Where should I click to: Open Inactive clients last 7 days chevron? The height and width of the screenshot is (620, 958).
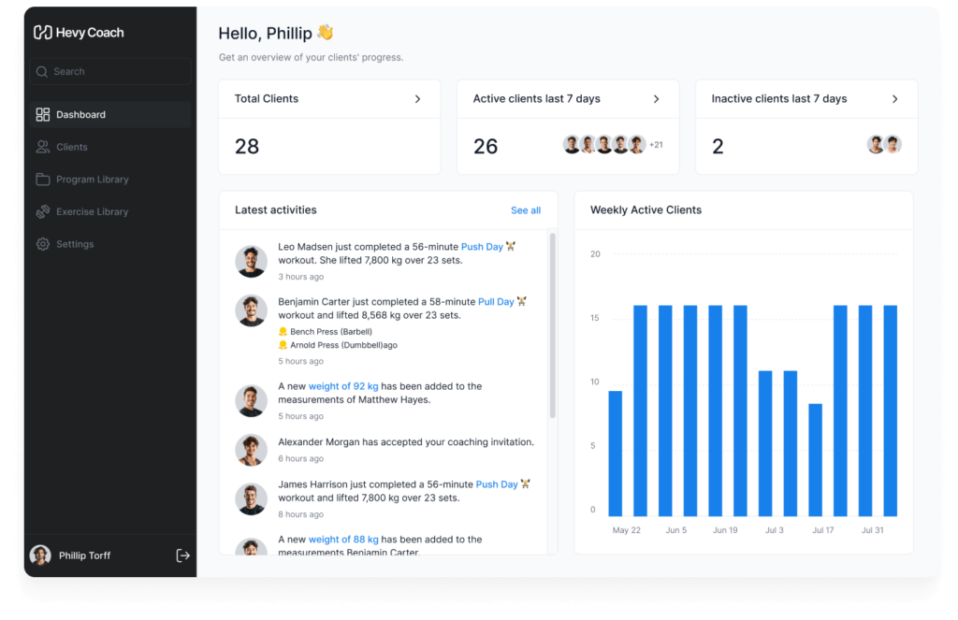[x=894, y=99]
